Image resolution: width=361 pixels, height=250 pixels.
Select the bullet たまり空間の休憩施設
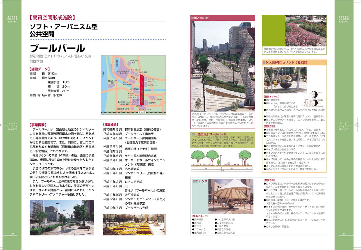click(277, 226)
